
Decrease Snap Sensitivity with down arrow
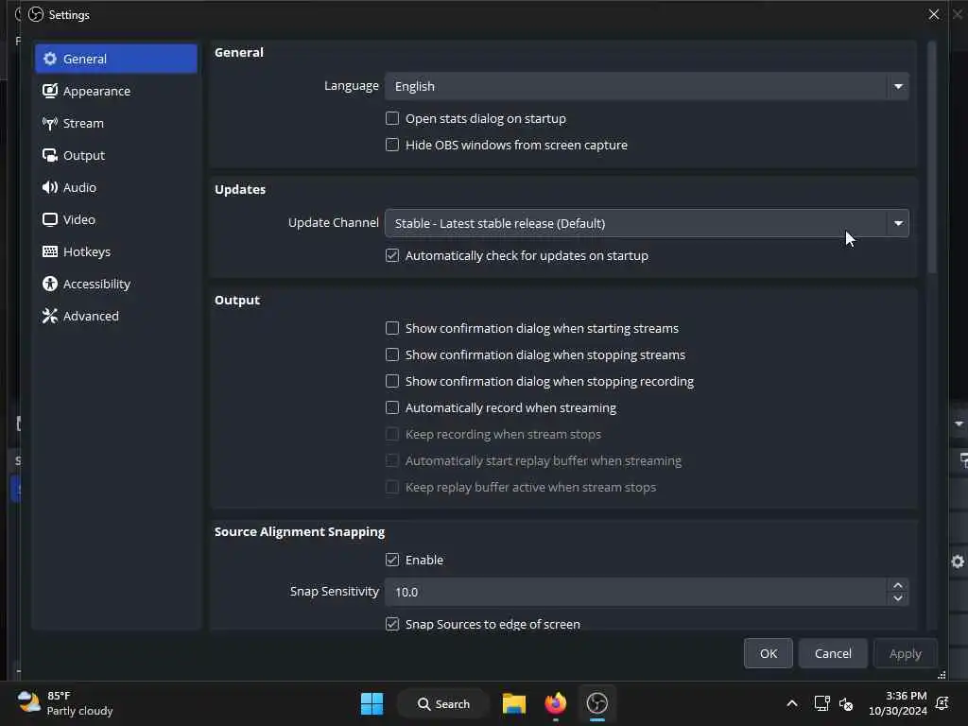coord(898,598)
